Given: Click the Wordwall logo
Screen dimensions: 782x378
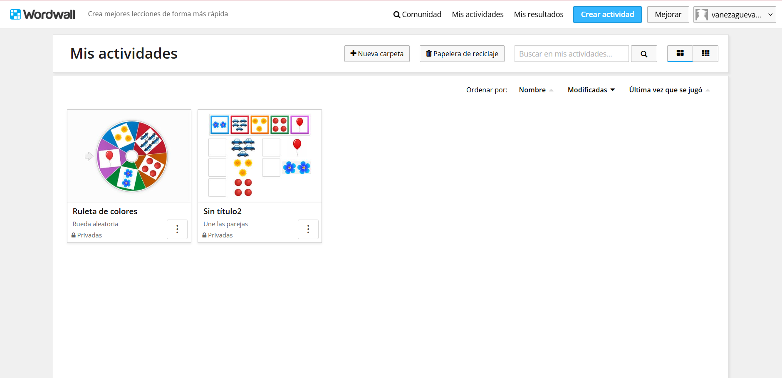Looking at the screenshot, I should [42, 14].
